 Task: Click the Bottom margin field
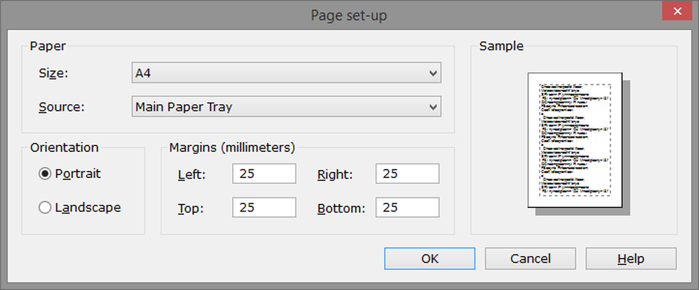click(407, 207)
